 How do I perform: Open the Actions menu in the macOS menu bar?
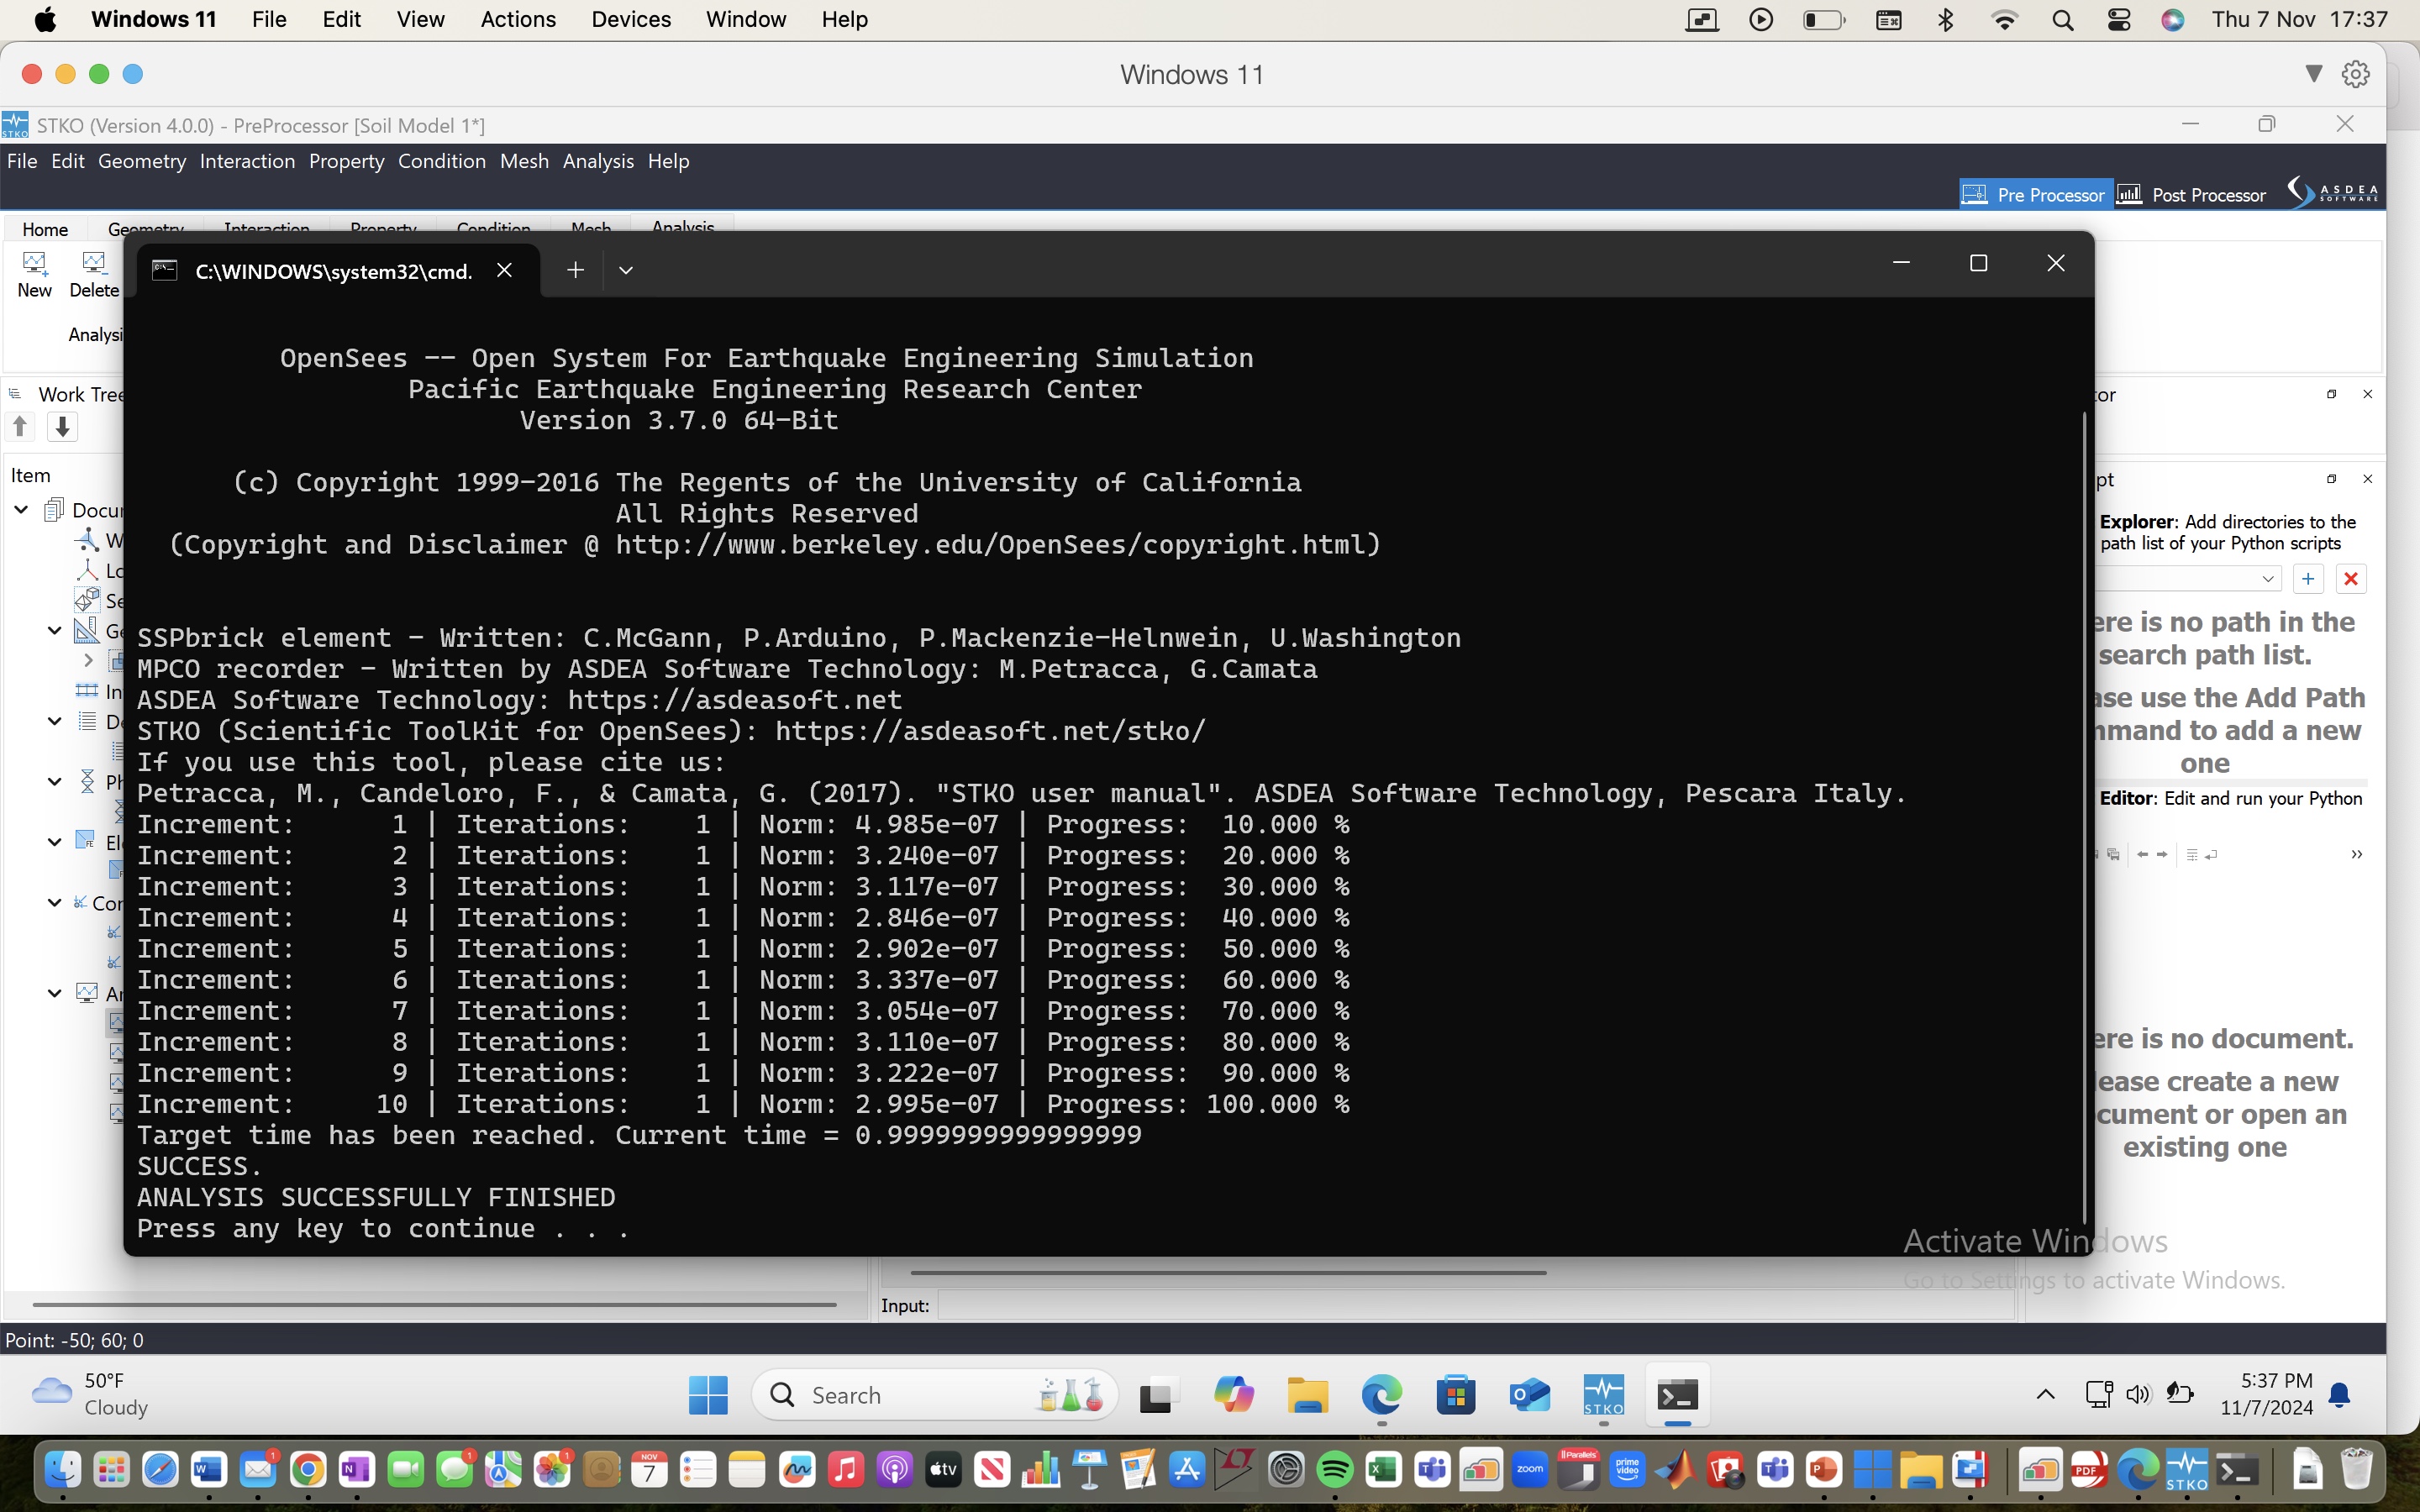click(x=518, y=20)
